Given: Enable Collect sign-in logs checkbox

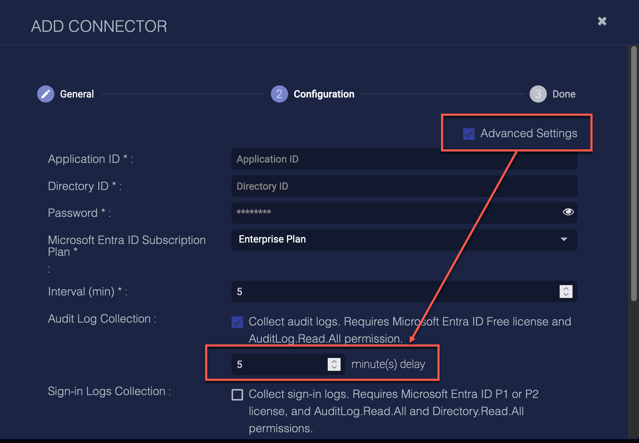Looking at the screenshot, I should [237, 395].
